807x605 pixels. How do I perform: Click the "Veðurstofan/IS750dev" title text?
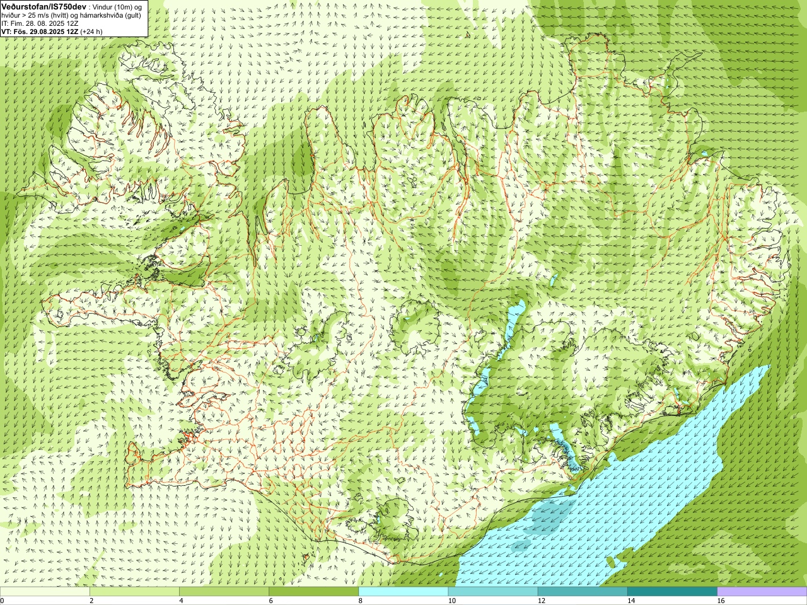click(44, 6)
